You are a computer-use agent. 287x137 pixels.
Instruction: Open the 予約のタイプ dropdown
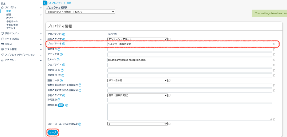click(137, 95)
